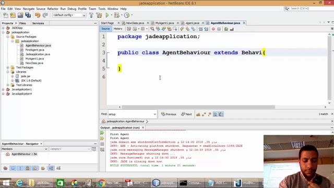Open NetBeans search magnifier icon
The width and height of the screenshot is (334, 188).
[287, 8]
